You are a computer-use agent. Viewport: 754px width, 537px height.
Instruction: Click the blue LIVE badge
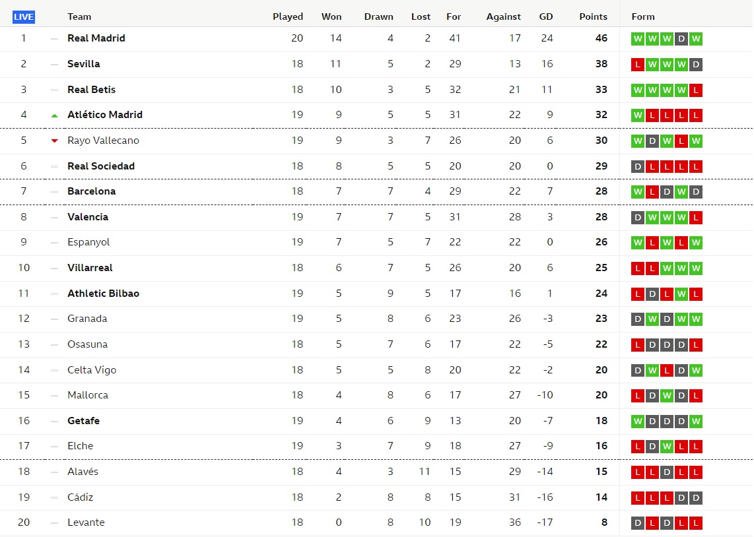[x=24, y=16]
